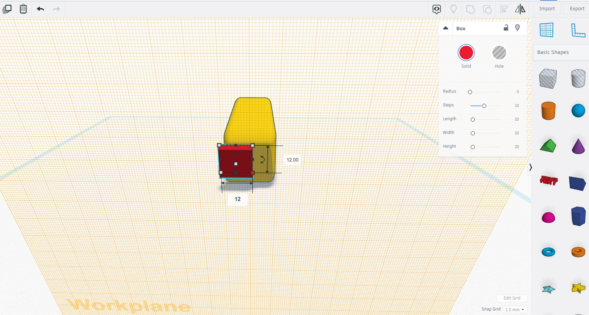
Task: Toggle the lock editing padlock
Action: [x=506, y=28]
